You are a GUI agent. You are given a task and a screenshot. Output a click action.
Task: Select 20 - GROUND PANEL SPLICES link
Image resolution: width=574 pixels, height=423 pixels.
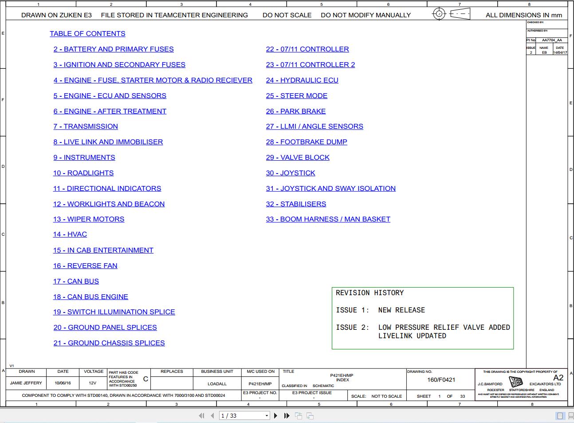click(105, 328)
